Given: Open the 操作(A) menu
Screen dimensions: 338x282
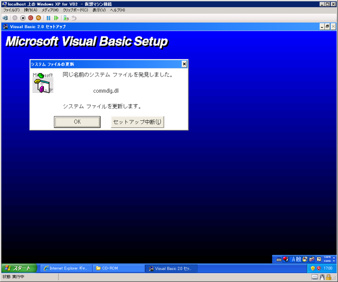Looking at the screenshot, I should click(x=31, y=10).
